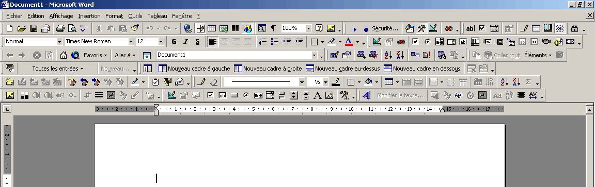Screen dimensions: 595x187
Task: Click the highlight color marker button
Action: 331,42
